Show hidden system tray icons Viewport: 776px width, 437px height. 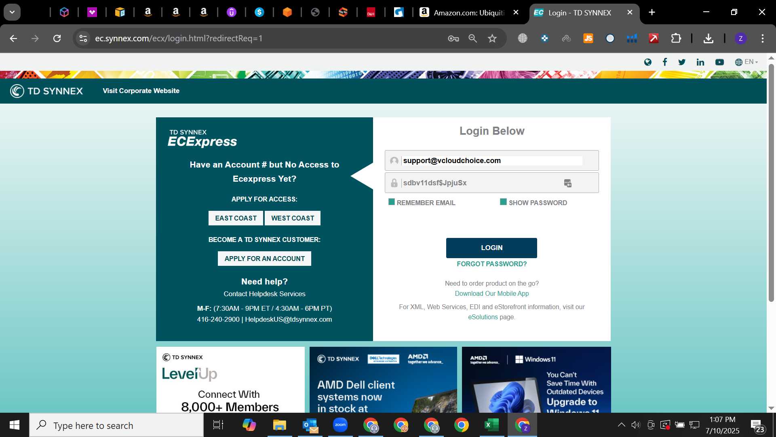[621, 425]
